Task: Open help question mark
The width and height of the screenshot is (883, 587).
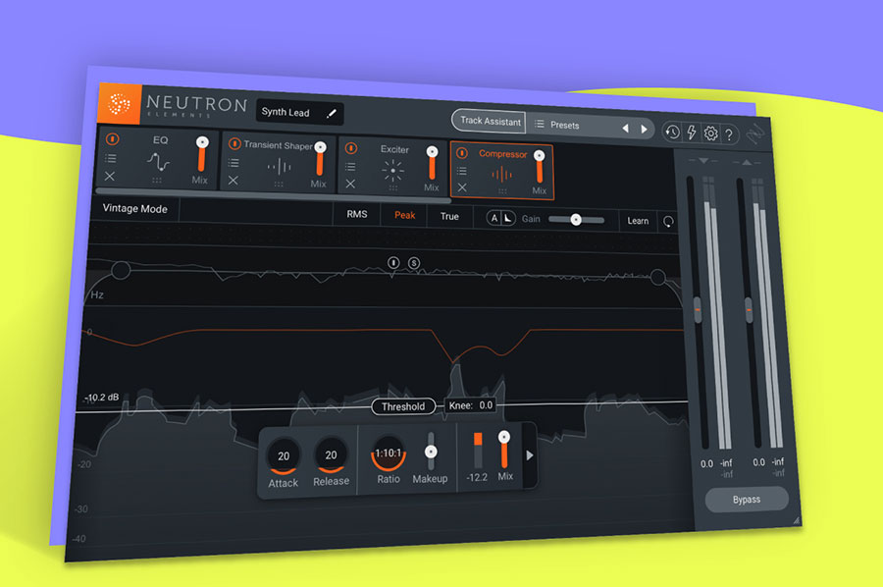Action: [729, 134]
